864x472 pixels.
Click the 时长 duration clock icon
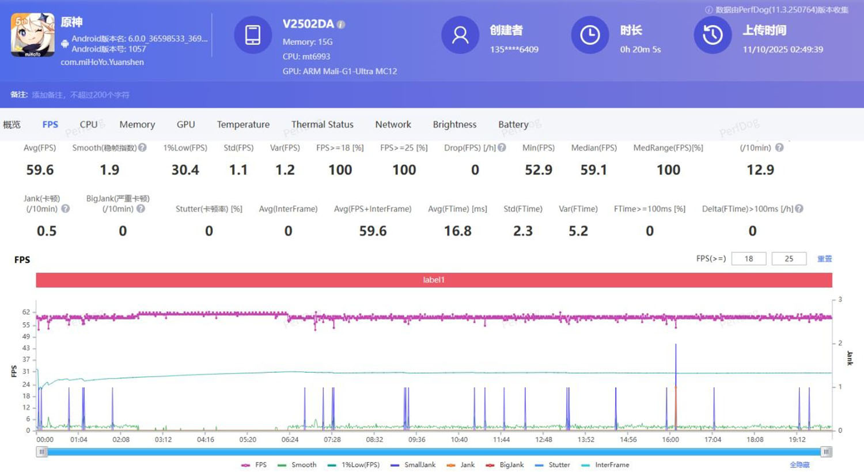pos(589,35)
